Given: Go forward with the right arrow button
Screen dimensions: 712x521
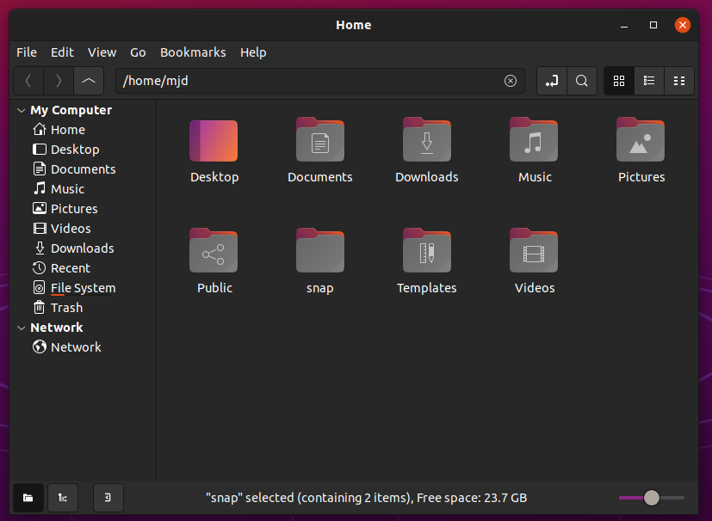Looking at the screenshot, I should pos(59,81).
